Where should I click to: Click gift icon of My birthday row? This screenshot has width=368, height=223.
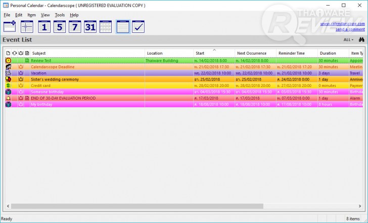(8, 105)
